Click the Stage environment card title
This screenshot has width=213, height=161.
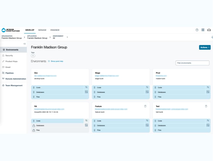point(97,73)
